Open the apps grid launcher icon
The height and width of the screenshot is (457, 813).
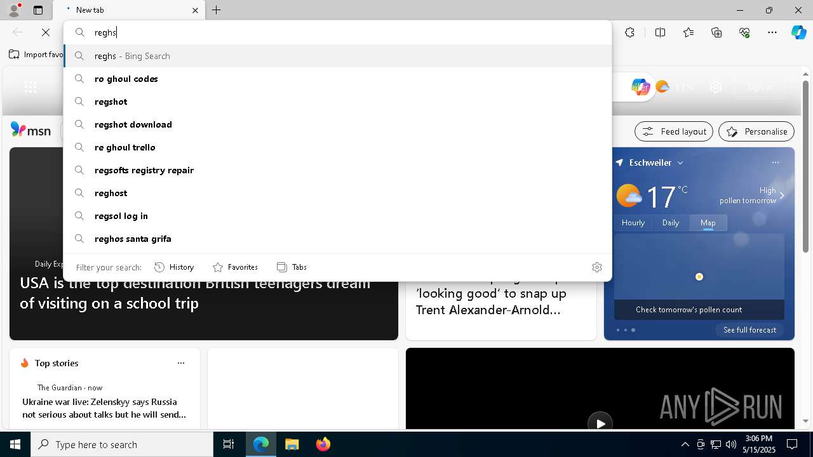[30, 87]
